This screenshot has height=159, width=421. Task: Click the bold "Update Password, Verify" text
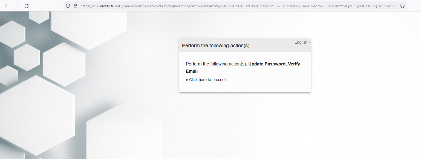coord(274,64)
